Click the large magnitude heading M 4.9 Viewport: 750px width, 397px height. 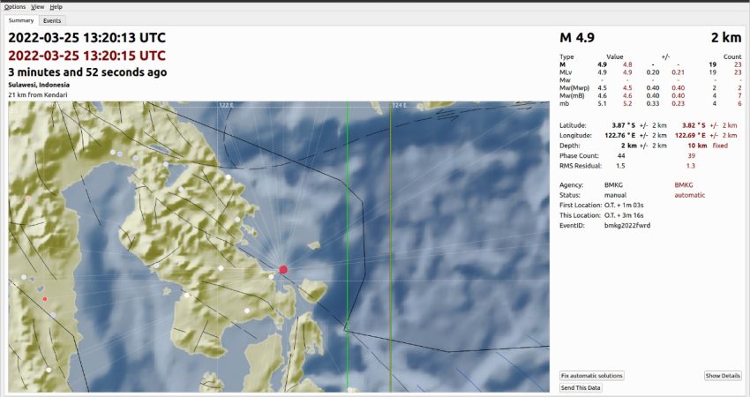click(577, 38)
